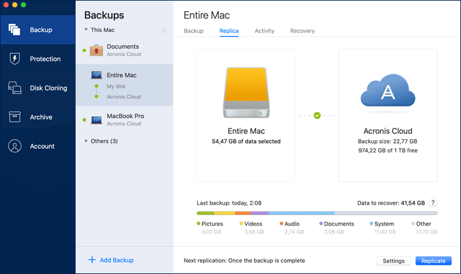This screenshot has height=274, width=461.
Task: Open Archive label in the sidebar
Action: click(x=41, y=117)
